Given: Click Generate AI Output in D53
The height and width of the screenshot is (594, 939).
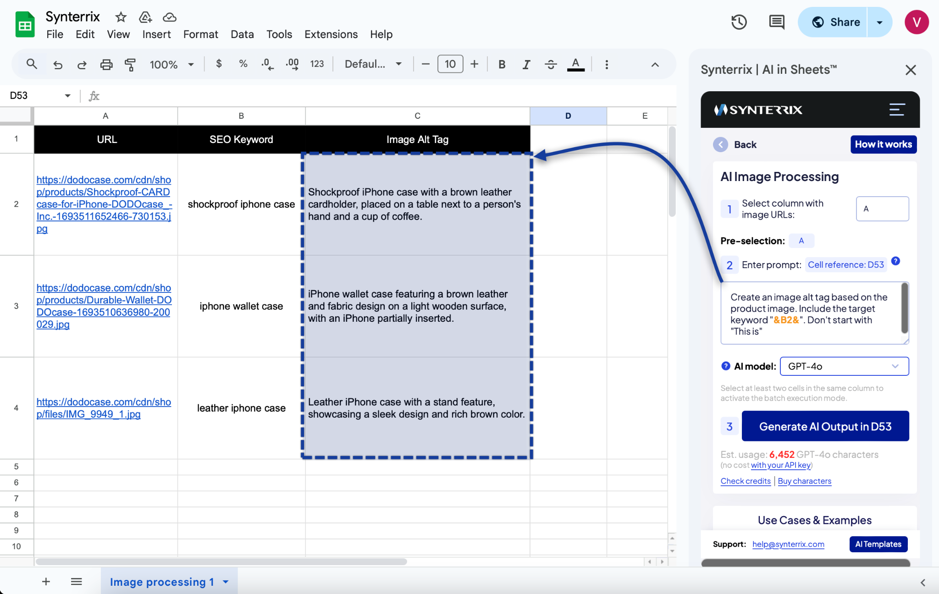Looking at the screenshot, I should pos(825,426).
